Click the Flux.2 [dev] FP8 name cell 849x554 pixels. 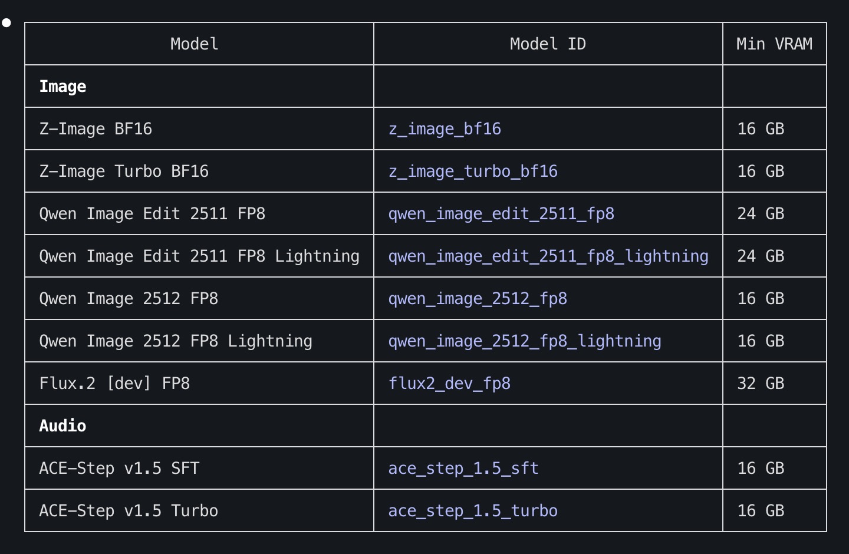click(x=114, y=384)
